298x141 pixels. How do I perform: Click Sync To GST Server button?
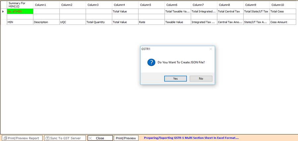[x=65, y=138]
